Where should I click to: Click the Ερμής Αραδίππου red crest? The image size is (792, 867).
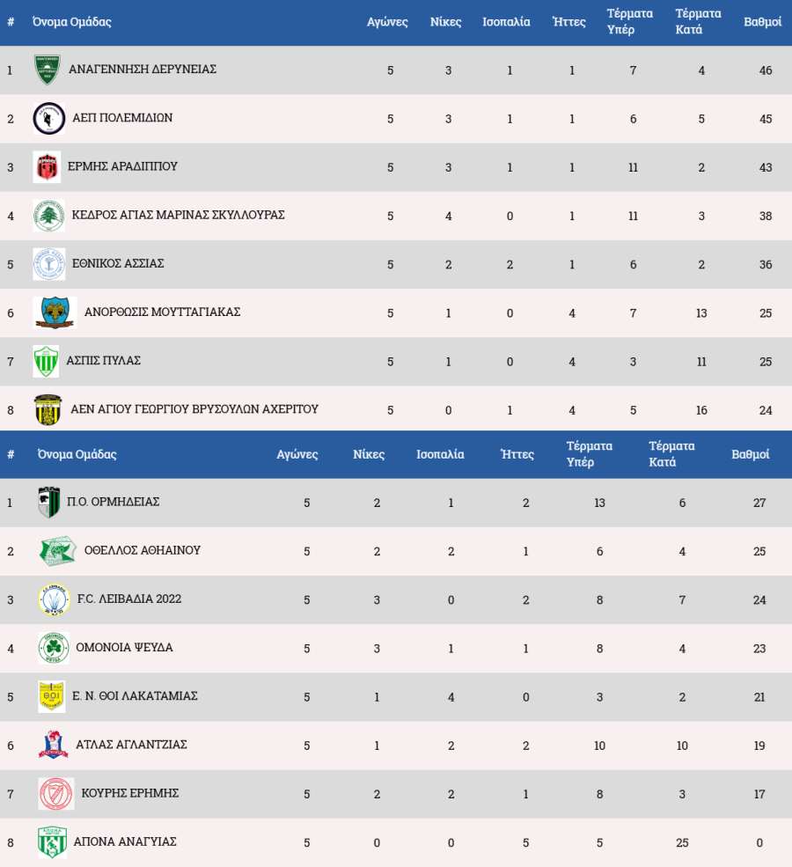(x=47, y=166)
